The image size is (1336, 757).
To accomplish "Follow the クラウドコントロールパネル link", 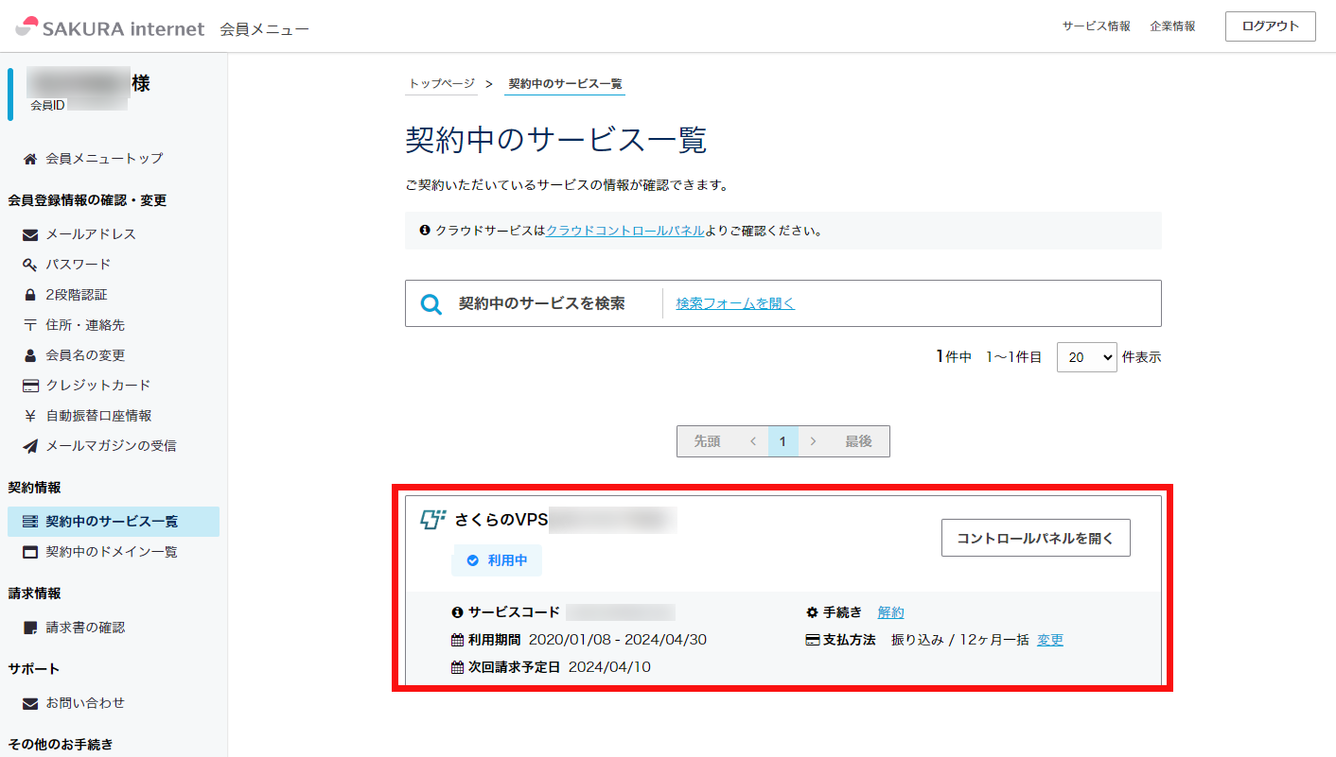I will point(624,230).
